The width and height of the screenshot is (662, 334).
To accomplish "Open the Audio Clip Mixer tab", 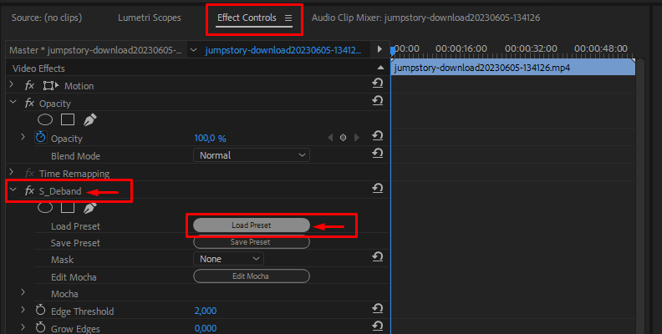I will tap(425, 18).
